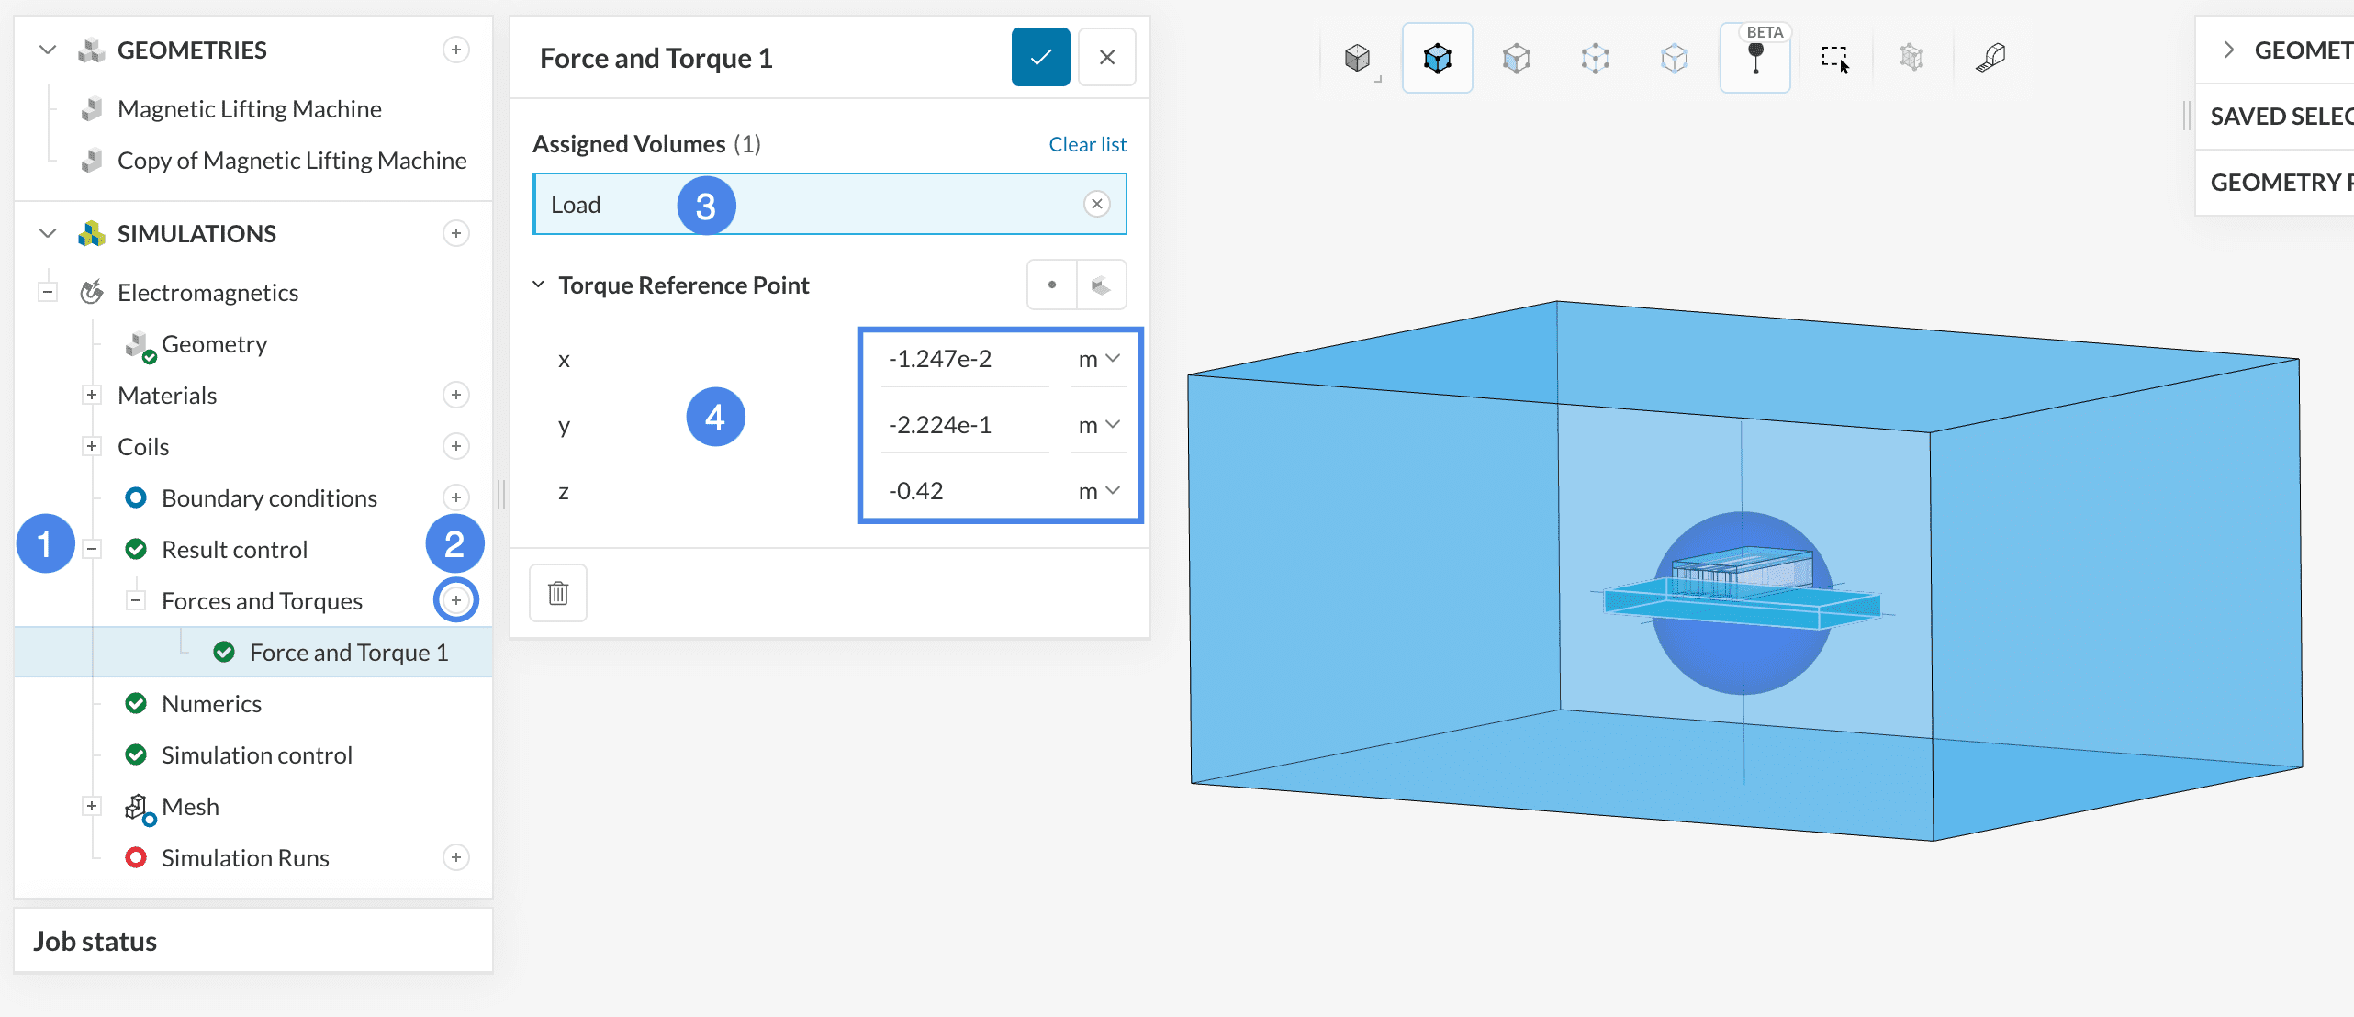Open the Numerics tree item

pyautogui.click(x=211, y=703)
